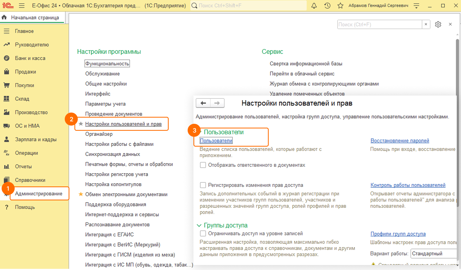Open history clock icon
Screen dimensions: 461x270
point(327,5)
